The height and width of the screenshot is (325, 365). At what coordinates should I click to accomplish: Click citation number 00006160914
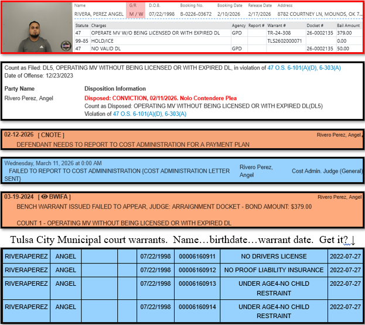pyautogui.click(x=197, y=307)
